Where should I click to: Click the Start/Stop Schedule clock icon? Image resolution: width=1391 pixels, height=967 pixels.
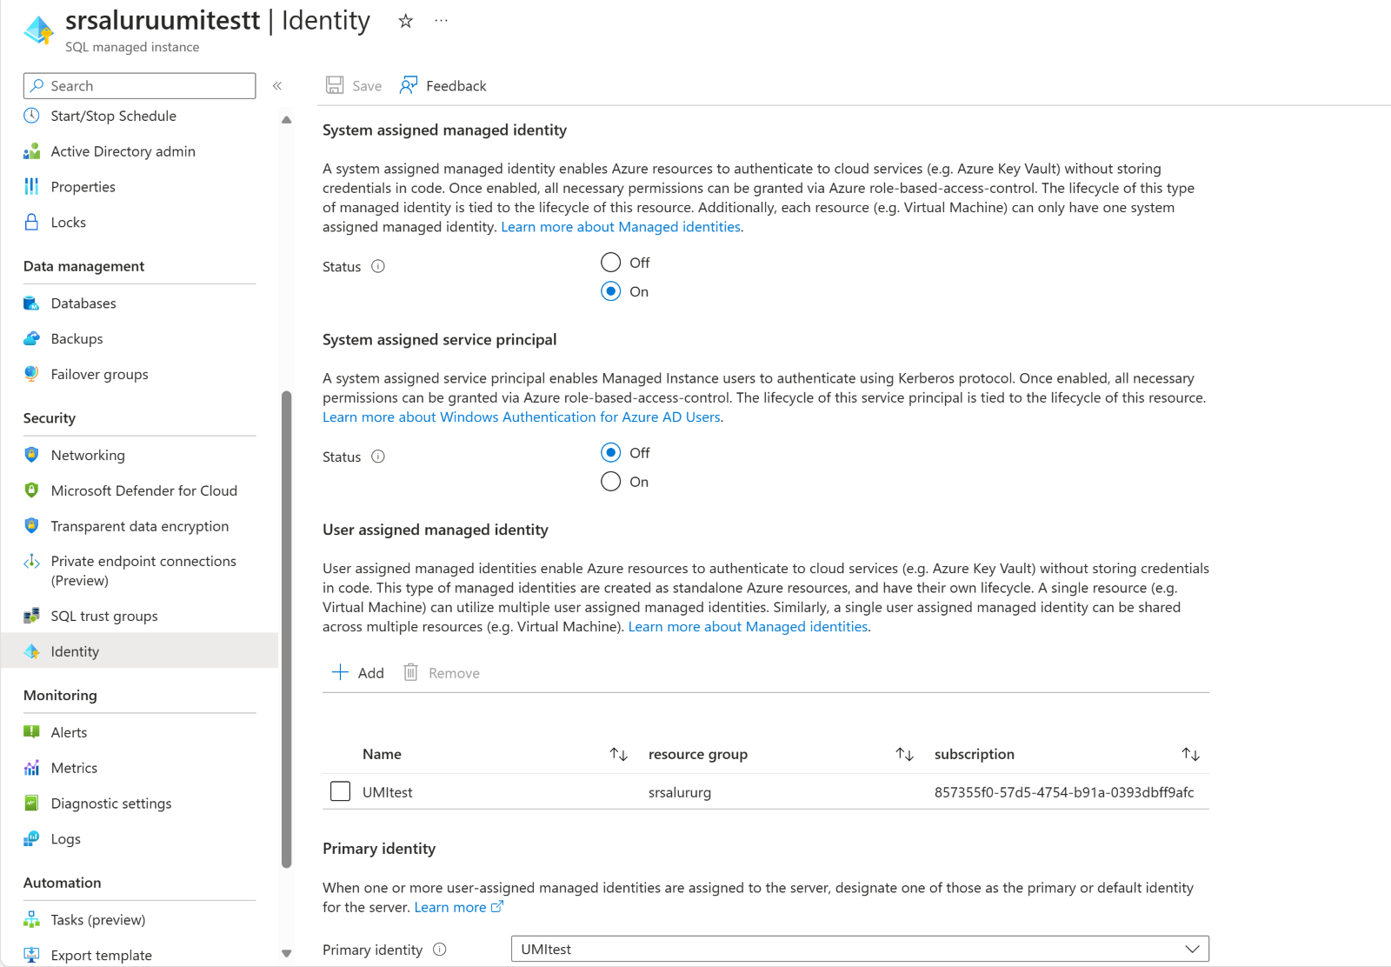pos(31,116)
